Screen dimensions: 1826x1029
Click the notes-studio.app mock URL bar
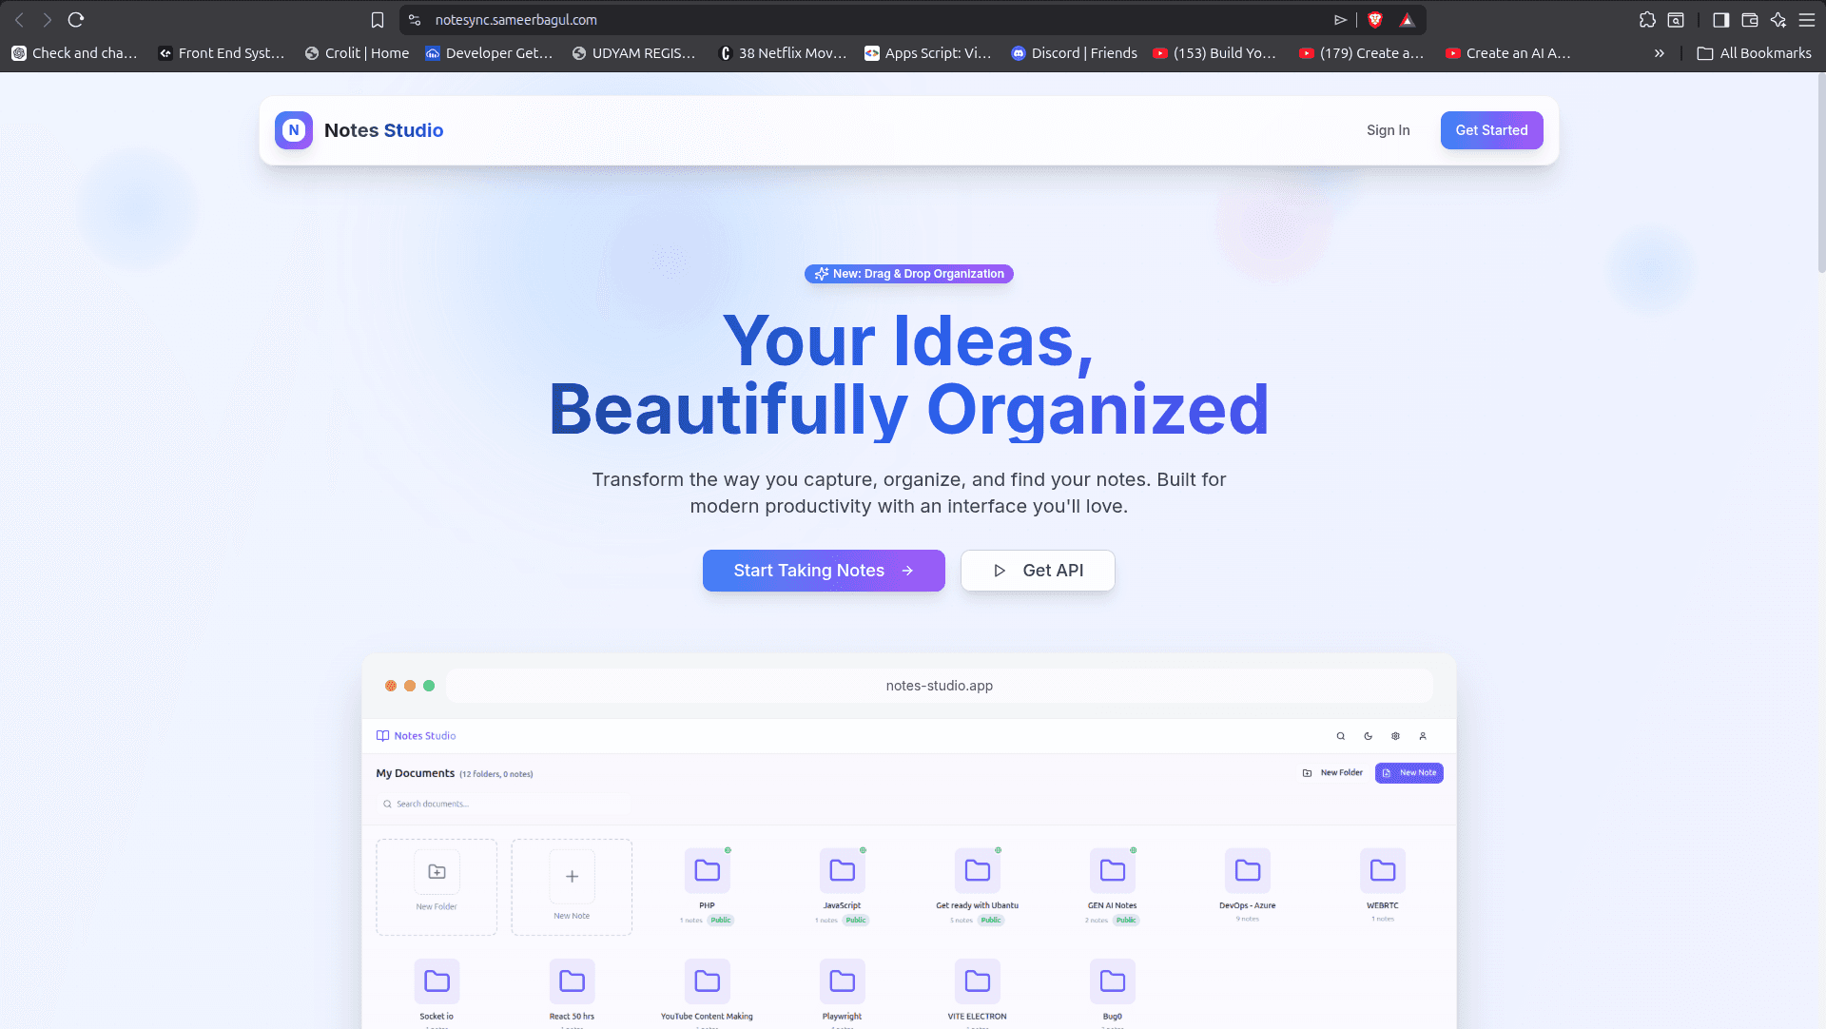[x=939, y=686]
